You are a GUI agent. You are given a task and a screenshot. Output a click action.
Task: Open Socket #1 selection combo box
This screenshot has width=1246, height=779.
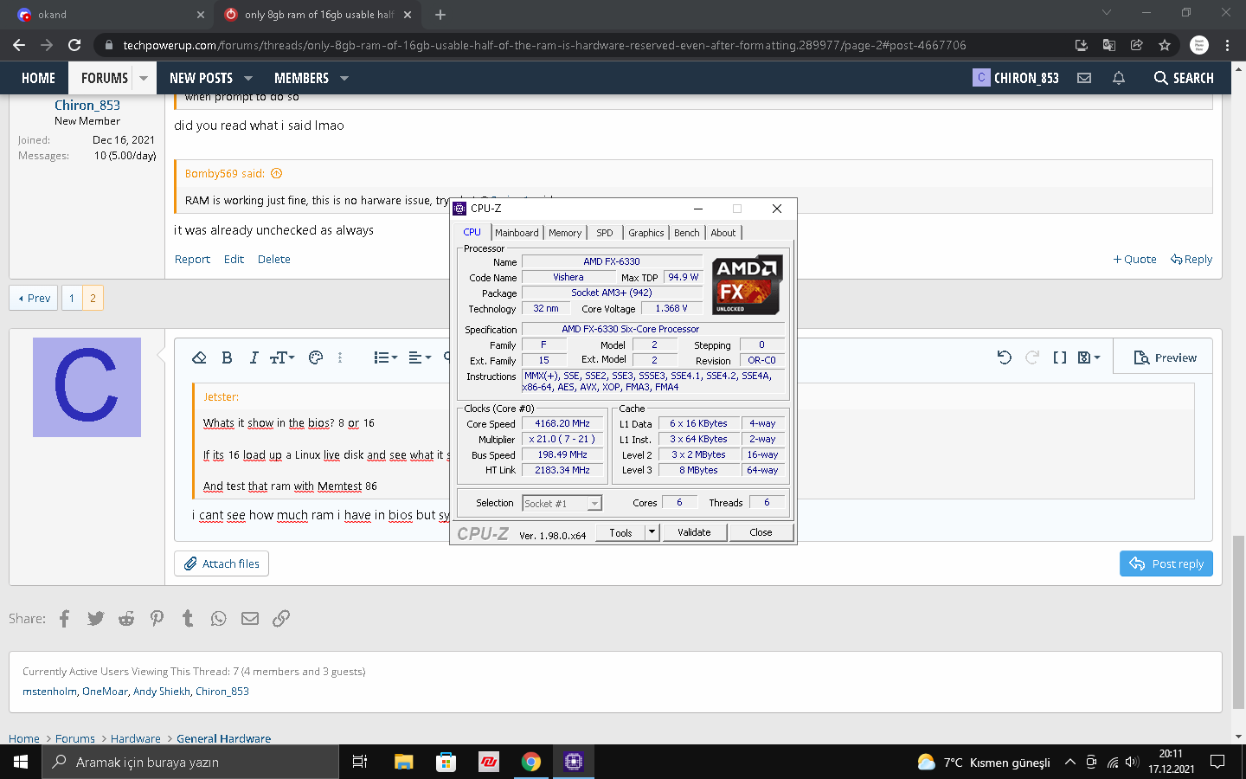click(562, 503)
